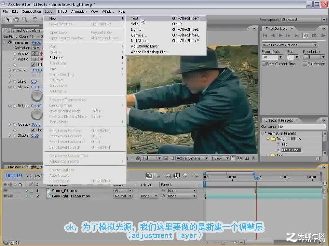329x246 pixels.
Task: Click the loop options button in Time Controls
Action: tap(314, 36)
